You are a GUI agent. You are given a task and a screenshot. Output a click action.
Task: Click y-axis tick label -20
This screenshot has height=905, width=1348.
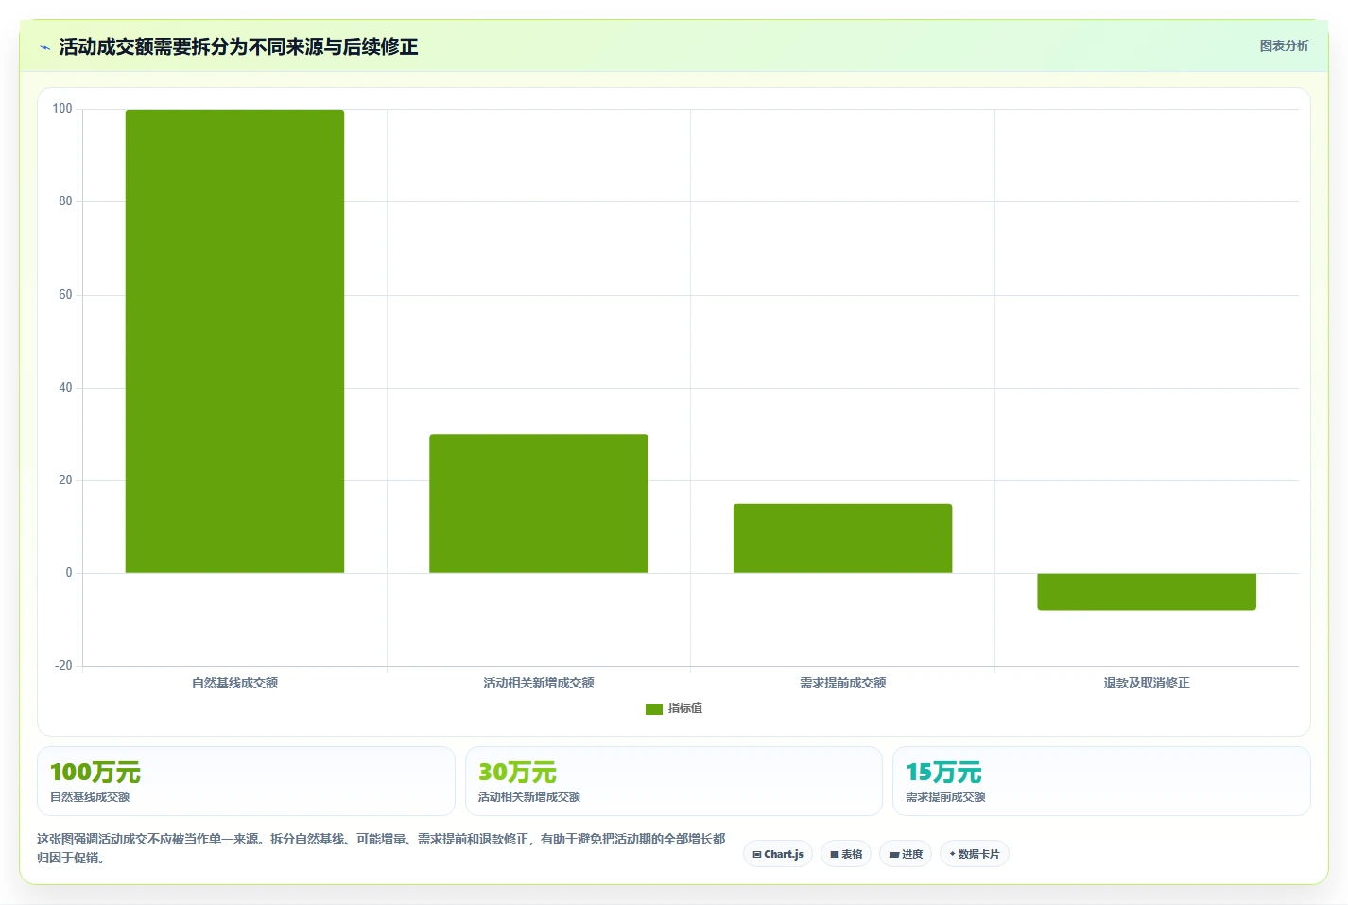63,666
